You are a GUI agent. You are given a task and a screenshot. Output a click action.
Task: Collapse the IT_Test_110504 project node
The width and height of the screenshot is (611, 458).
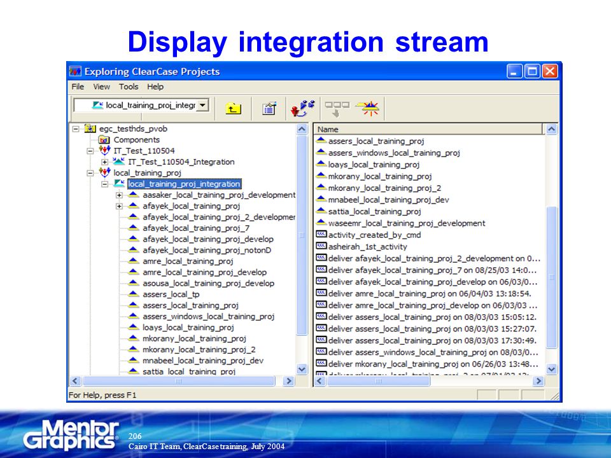click(x=90, y=151)
